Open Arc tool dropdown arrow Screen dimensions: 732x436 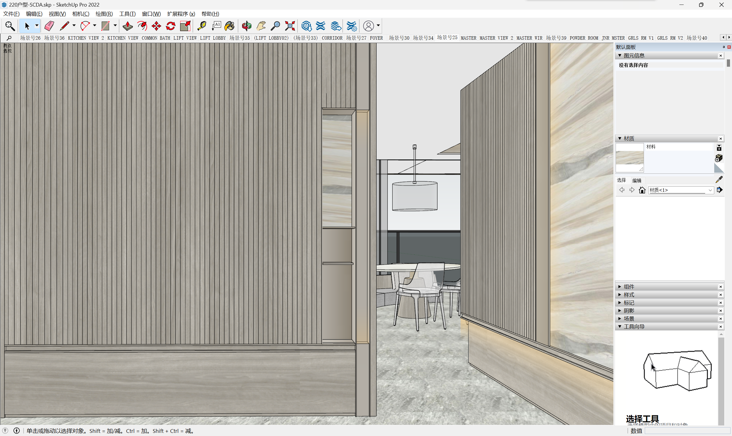pyautogui.click(x=94, y=26)
